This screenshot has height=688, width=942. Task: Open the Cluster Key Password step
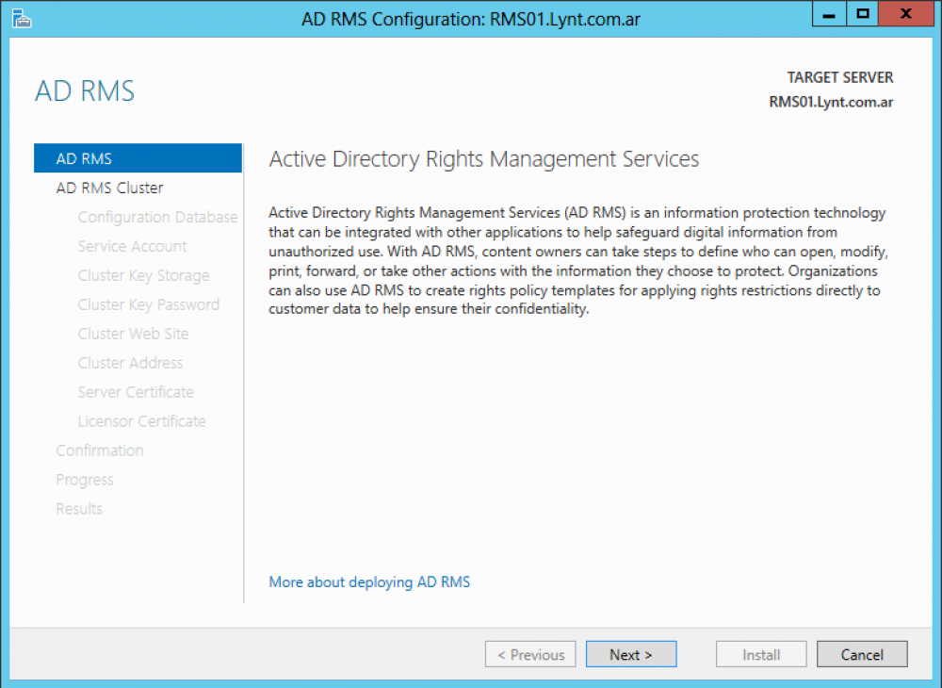[149, 304]
